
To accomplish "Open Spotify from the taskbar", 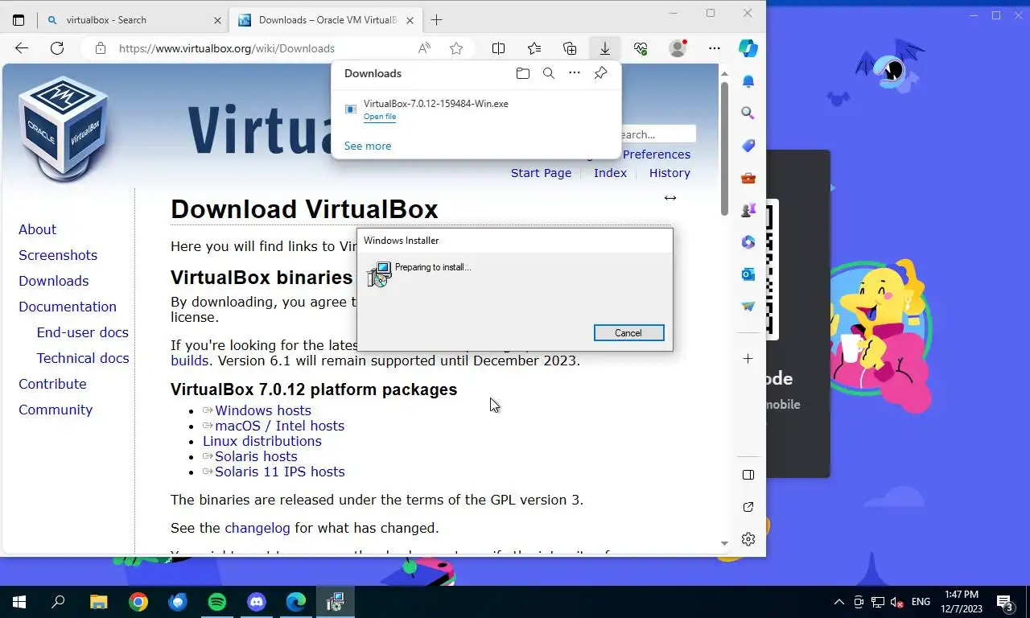I will 217,602.
